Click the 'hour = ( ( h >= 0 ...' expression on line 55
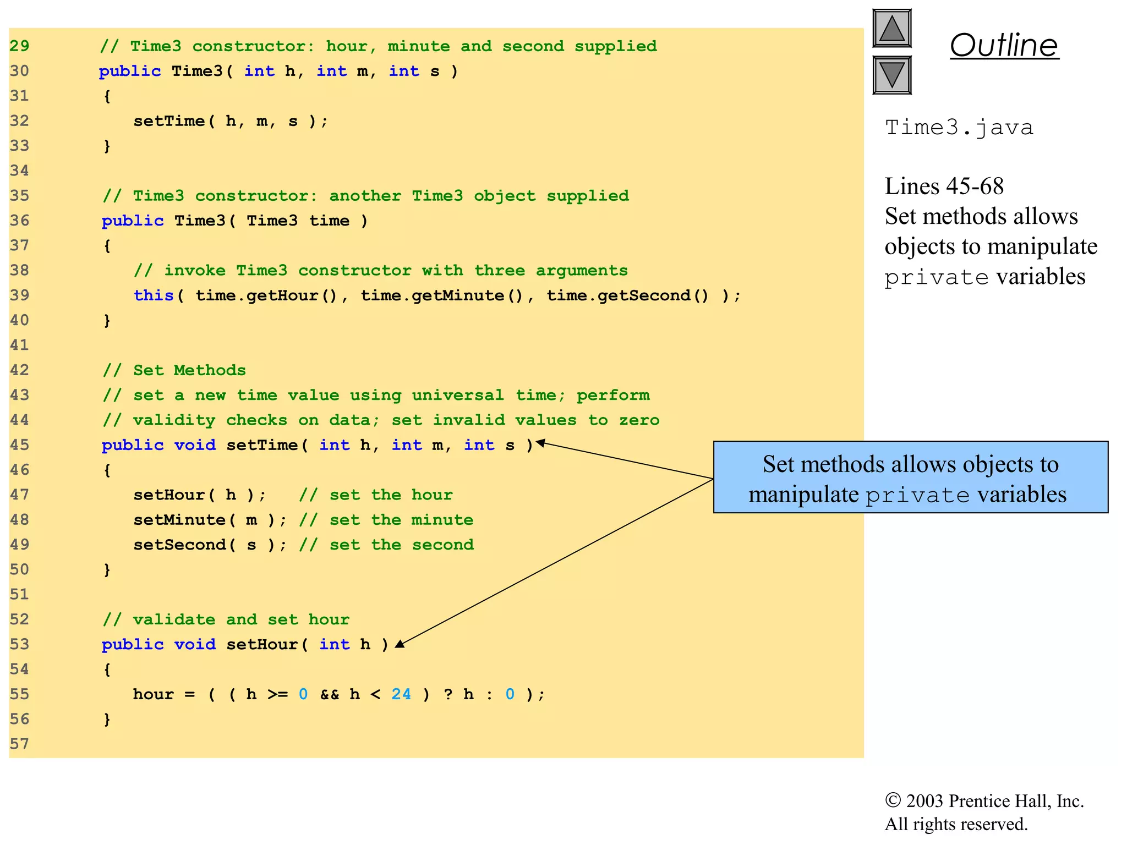 (x=338, y=694)
